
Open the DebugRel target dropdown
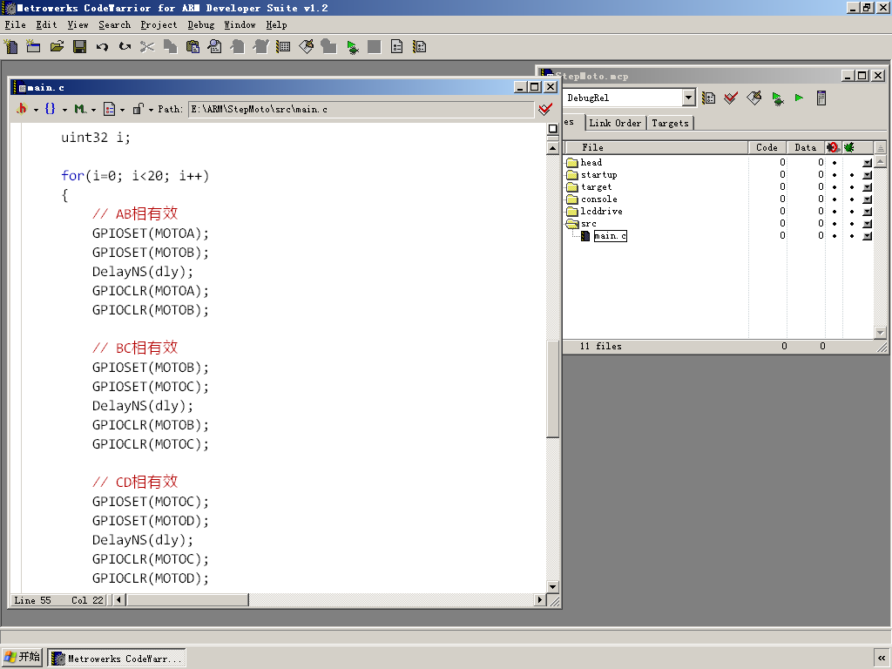click(688, 98)
